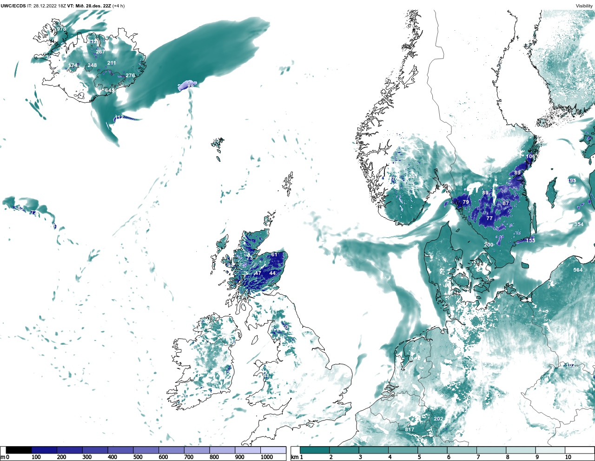Click the '817' value near the bottom edge
Image resolution: width=595 pixels, height=461 pixels.
(x=410, y=429)
